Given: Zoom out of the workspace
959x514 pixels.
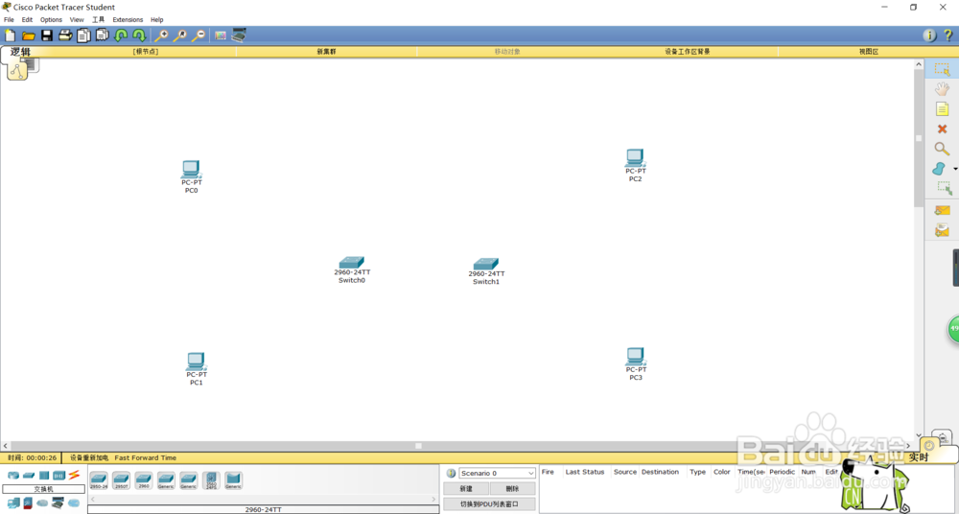Looking at the screenshot, I should point(198,35).
